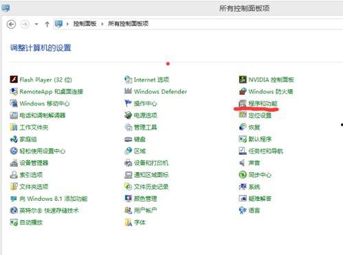The image size is (343, 255).
Task: Open the 电源选项 icon
Action: pyautogui.click(x=128, y=115)
